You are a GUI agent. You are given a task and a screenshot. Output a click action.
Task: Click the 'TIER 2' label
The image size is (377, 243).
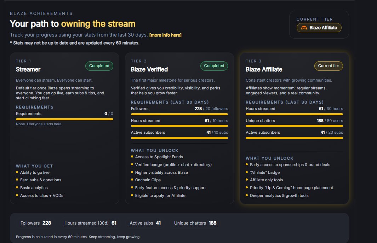coord(139,61)
